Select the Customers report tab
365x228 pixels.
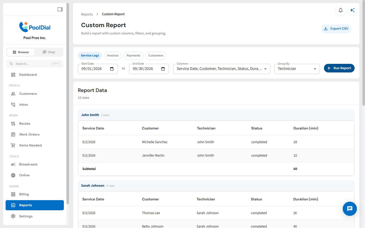pos(156,55)
